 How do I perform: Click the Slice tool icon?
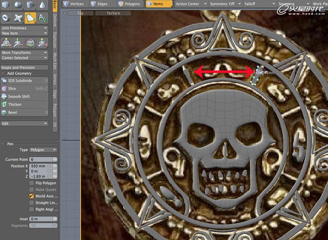[x=4, y=89]
